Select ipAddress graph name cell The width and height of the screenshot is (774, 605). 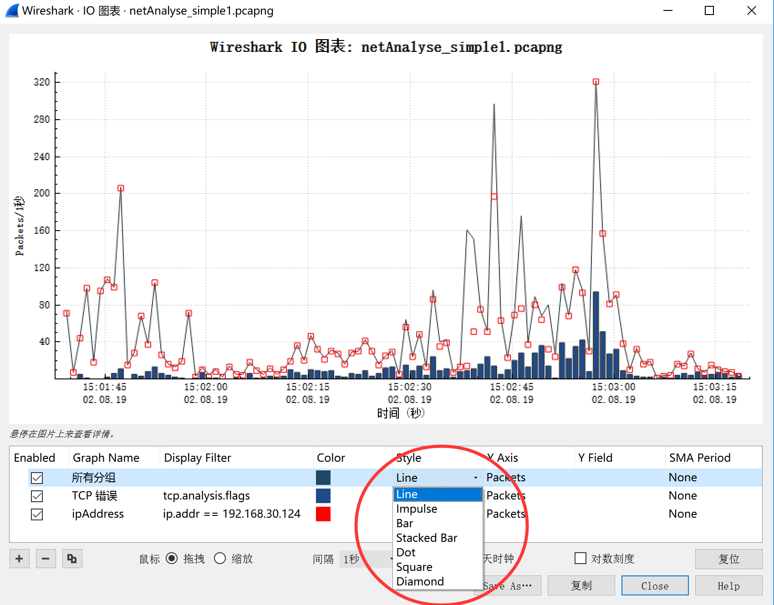click(x=98, y=514)
